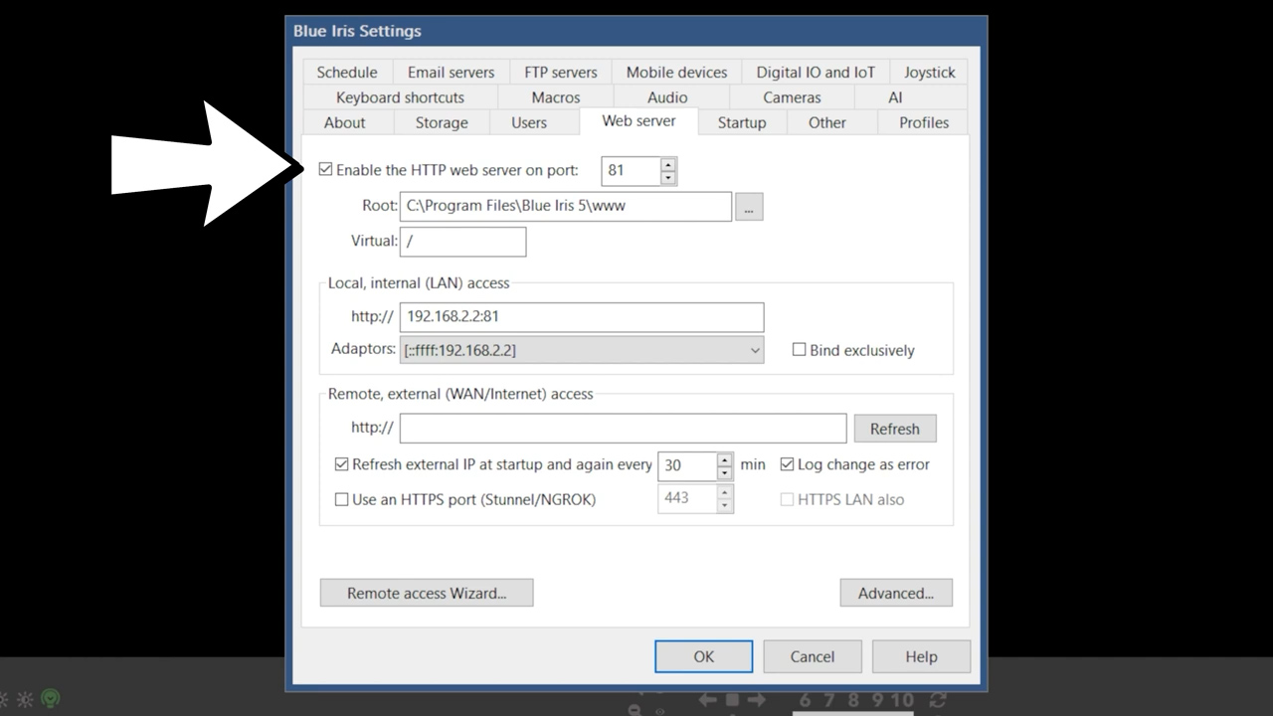The image size is (1273, 716).
Task: Select the Joystick tab
Action: pyautogui.click(x=929, y=72)
